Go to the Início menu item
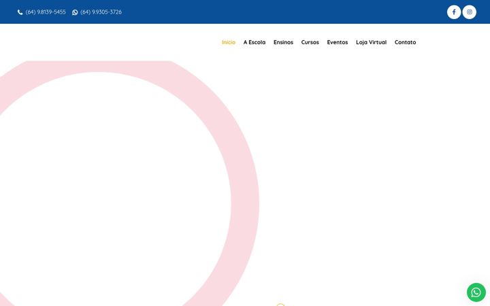The width and height of the screenshot is (490, 306). 229,42
